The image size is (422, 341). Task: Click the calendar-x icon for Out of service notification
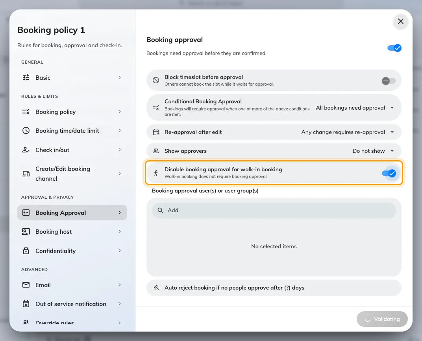point(26,304)
